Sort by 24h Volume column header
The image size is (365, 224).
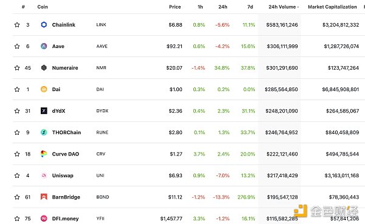pos(283,7)
